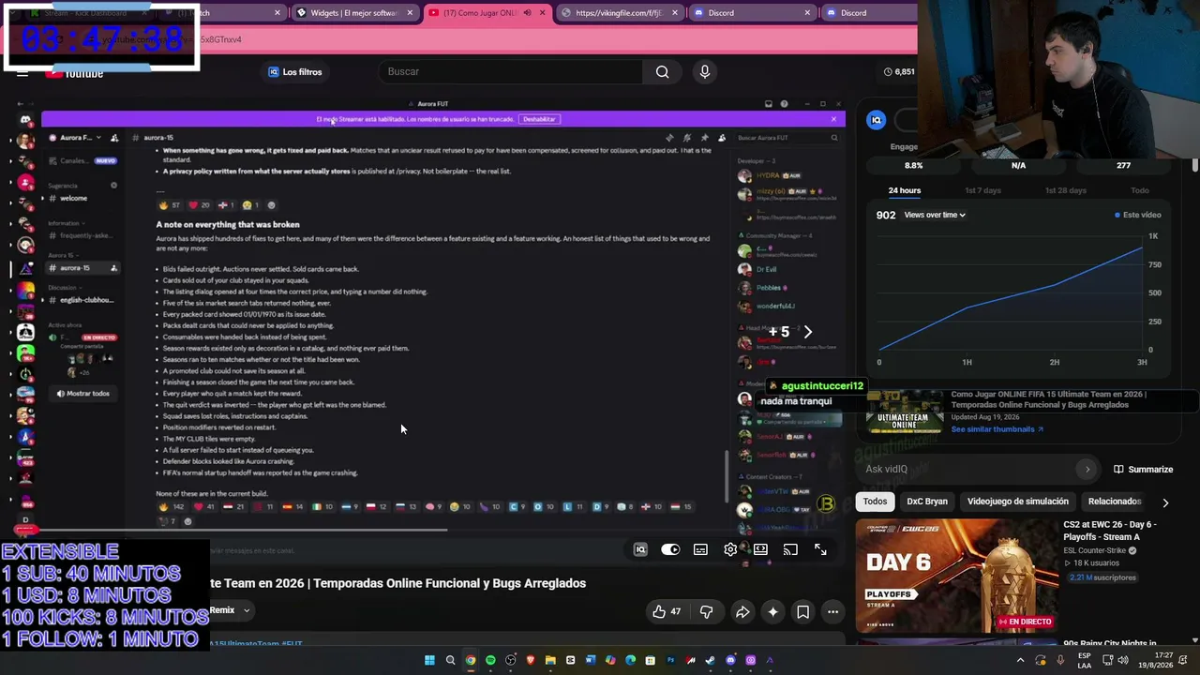Open the vidIQ button in the player controls
This screenshot has width=1200, height=675.
click(640, 549)
